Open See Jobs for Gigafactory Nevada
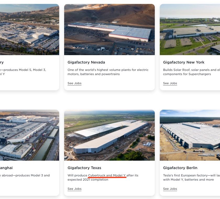 [74, 83]
